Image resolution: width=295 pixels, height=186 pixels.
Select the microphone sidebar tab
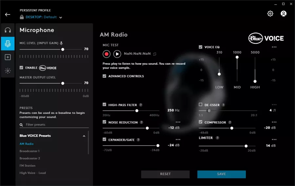8,44
